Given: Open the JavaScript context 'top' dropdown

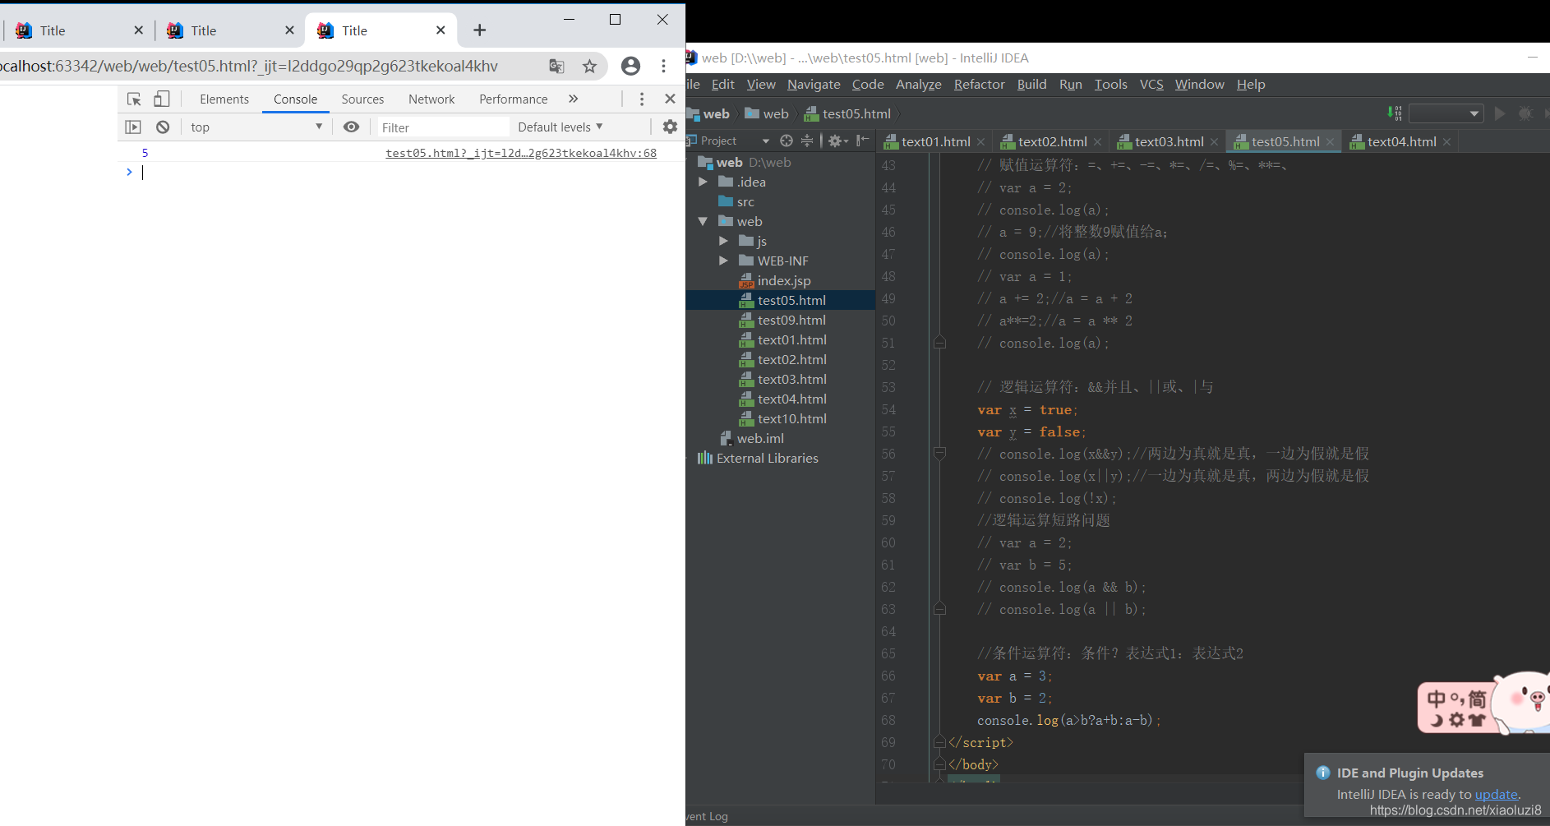Looking at the screenshot, I should (256, 127).
